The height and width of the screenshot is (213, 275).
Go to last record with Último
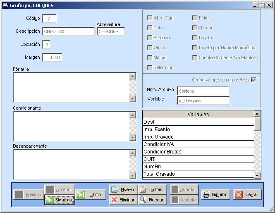[x=91, y=194]
